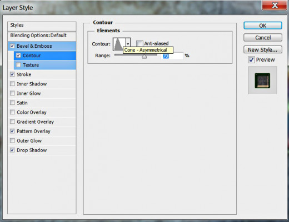The width and height of the screenshot is (289, 222).
Task: Select the Drop Shadow effect row
Action: tap(42, 150)
